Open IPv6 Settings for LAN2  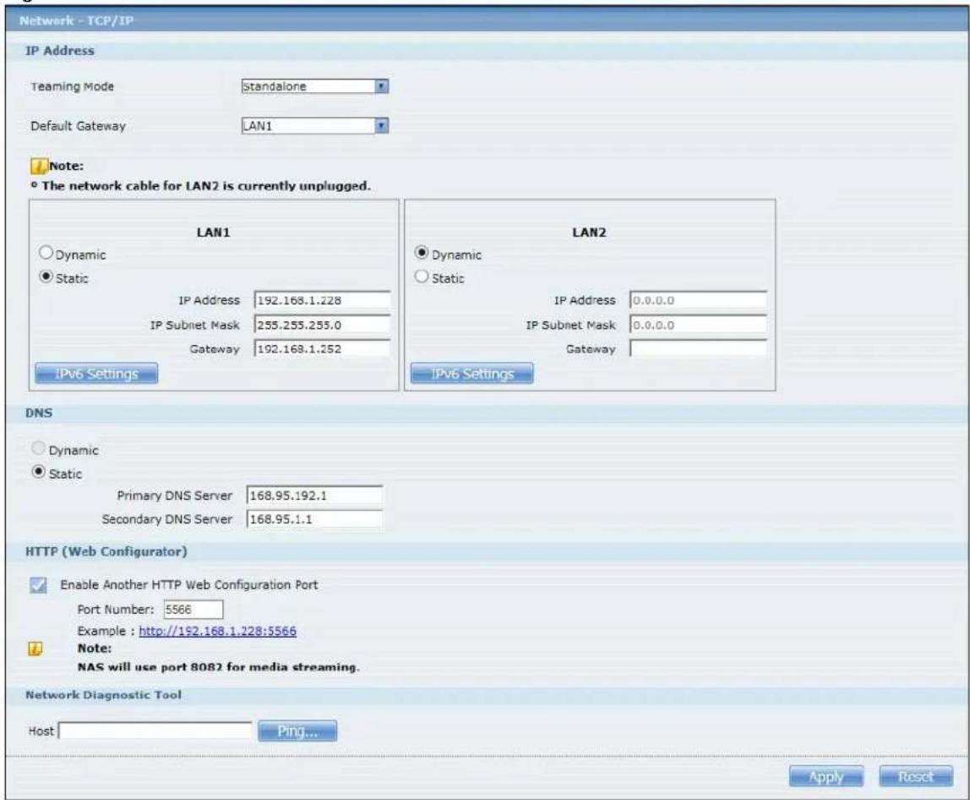[x=472, y=374]
